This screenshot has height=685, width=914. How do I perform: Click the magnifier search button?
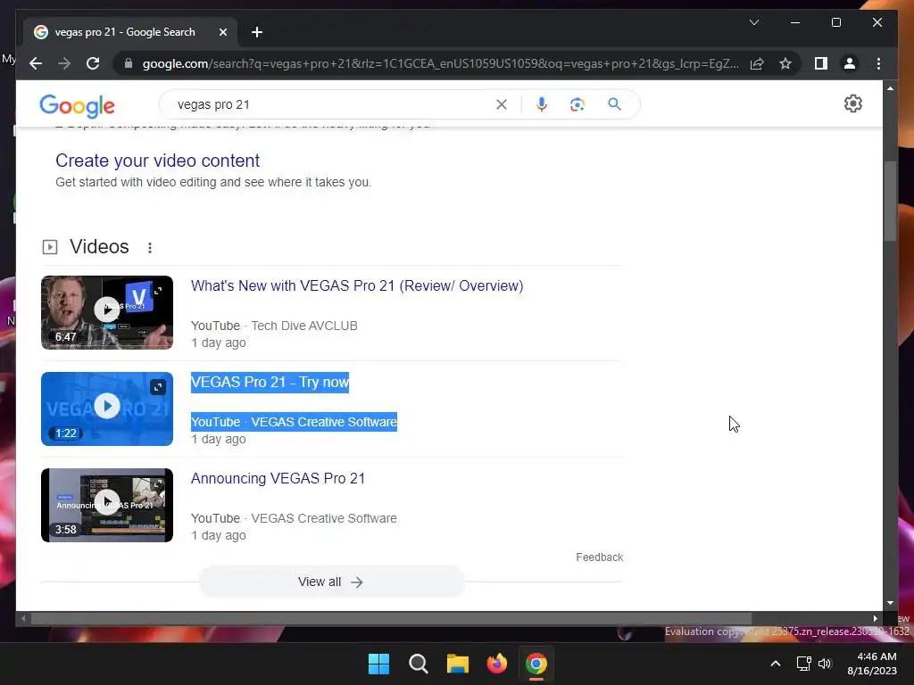tap(614, 104)
